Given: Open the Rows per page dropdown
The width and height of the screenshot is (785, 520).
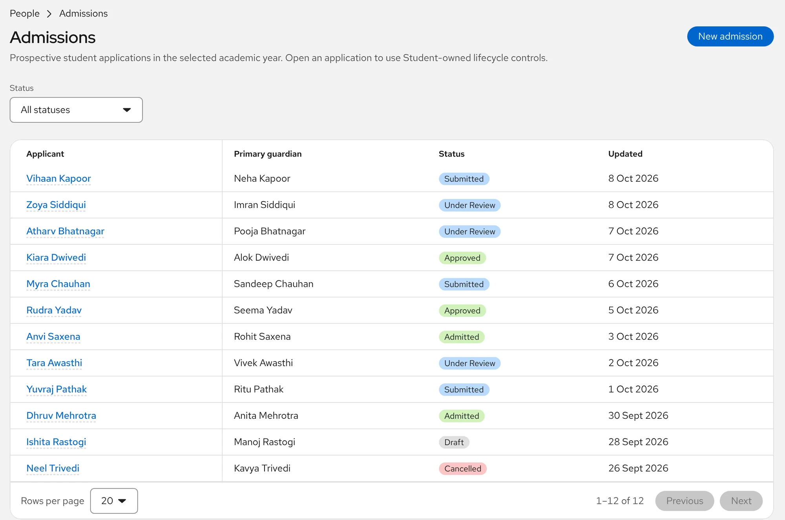Looking at the screenshot, I should point(114,501).
